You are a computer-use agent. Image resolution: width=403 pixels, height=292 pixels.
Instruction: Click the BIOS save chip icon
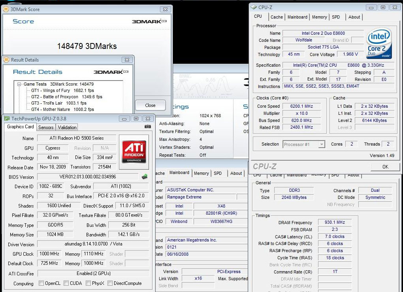(x=145, y=177)
